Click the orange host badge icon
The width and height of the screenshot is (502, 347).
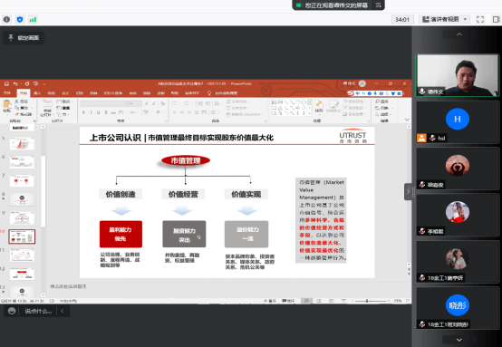421,138
